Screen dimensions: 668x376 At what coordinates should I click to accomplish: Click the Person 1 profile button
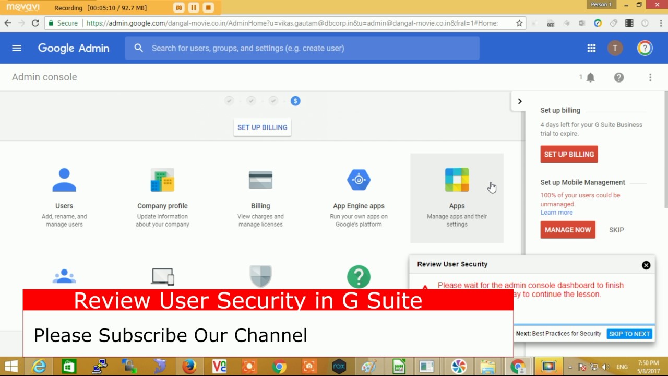601,5
